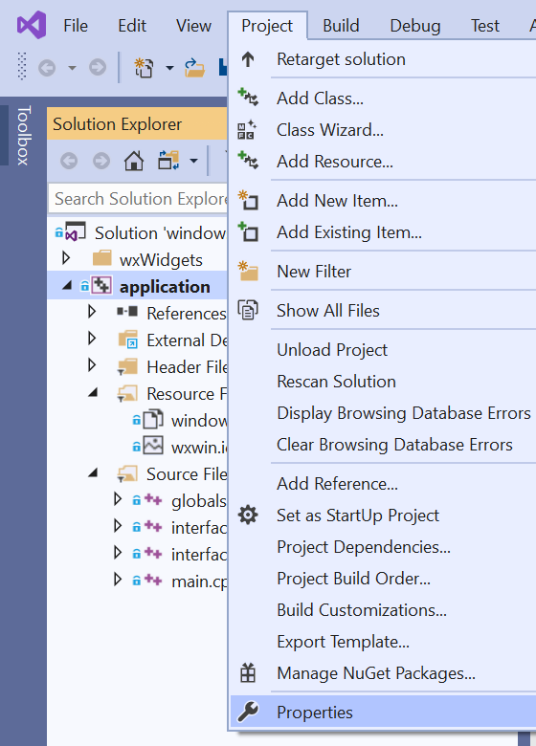Click the New Project toolbar icon
Screen dimensions: 536x746
(145, 68)
